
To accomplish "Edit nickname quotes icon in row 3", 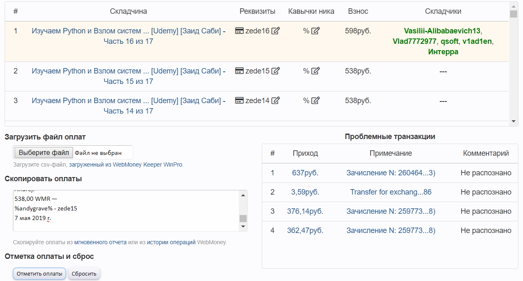I will [316, 101].
